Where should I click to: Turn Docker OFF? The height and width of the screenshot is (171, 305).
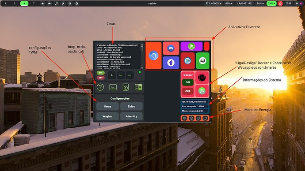pyautogui.click(x=188, y=91)
